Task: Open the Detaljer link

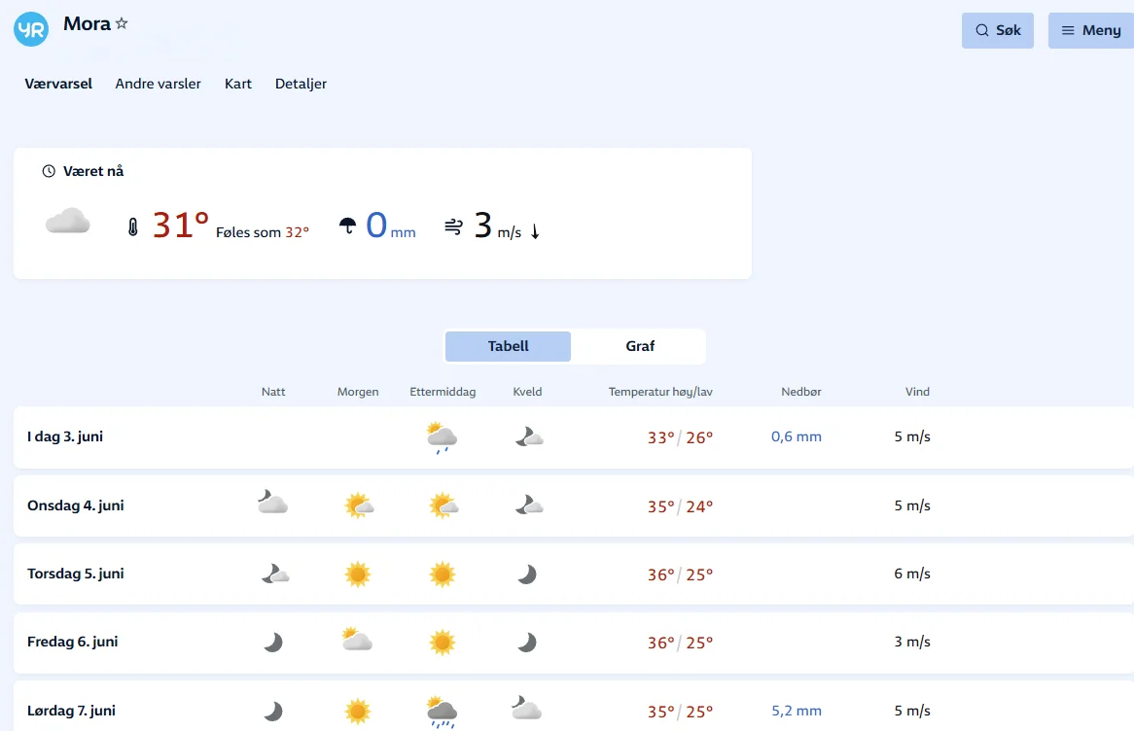Action: pos(301,84)
